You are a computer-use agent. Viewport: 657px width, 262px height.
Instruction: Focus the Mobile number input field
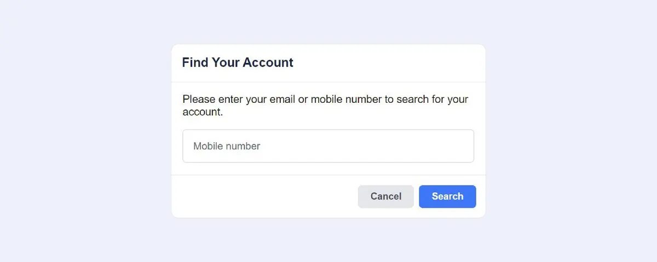tap(328, 146)
